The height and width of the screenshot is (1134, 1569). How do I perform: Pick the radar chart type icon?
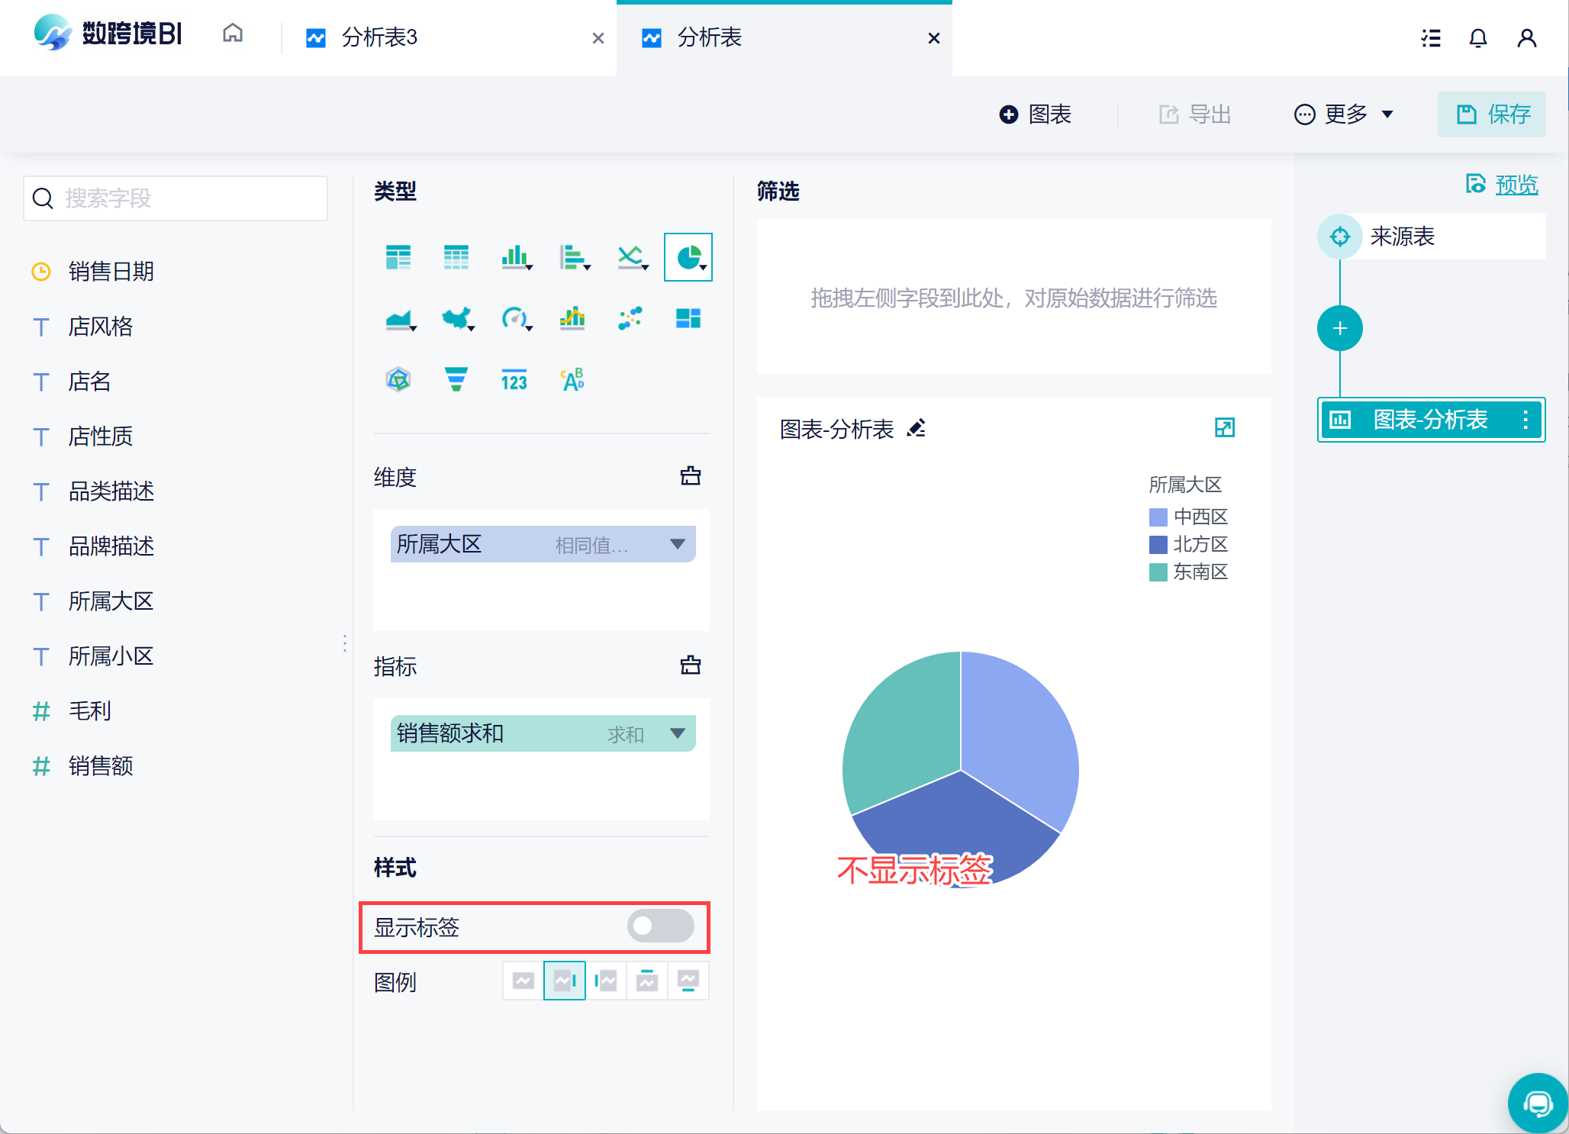point(398,379)
